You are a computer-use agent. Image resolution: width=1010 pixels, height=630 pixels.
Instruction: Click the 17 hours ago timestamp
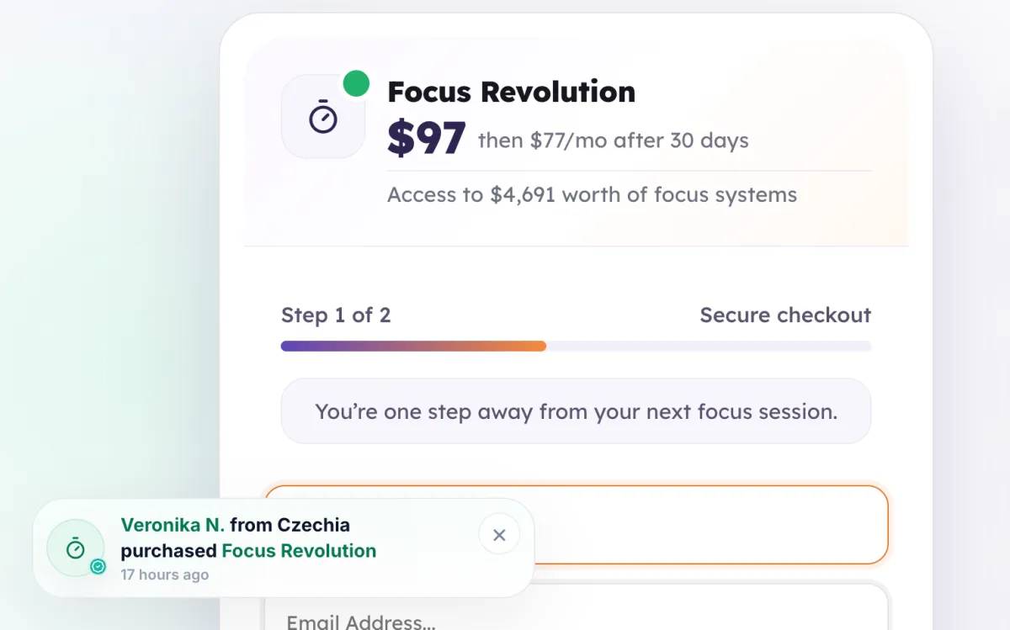165,575
